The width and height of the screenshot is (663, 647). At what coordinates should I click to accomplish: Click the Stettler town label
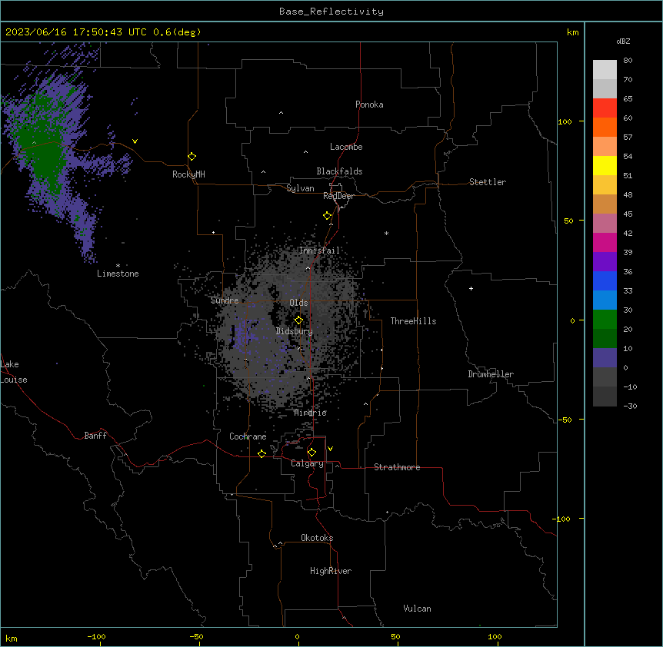488,182
